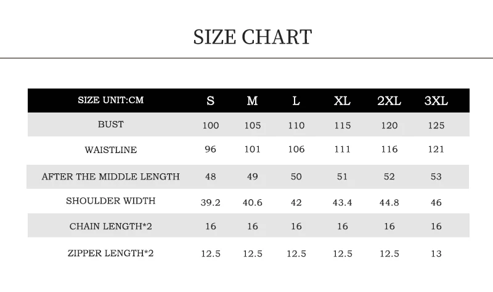Click zipper length value 13
Screen dimensions: 493x292
point(436,253)
